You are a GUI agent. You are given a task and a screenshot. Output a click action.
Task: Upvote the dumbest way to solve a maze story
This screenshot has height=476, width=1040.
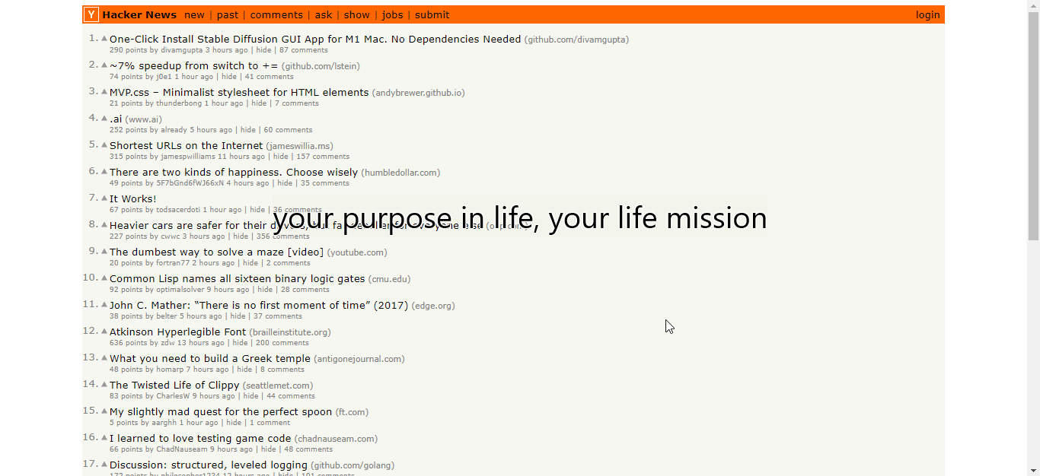[x=105, y=251]
